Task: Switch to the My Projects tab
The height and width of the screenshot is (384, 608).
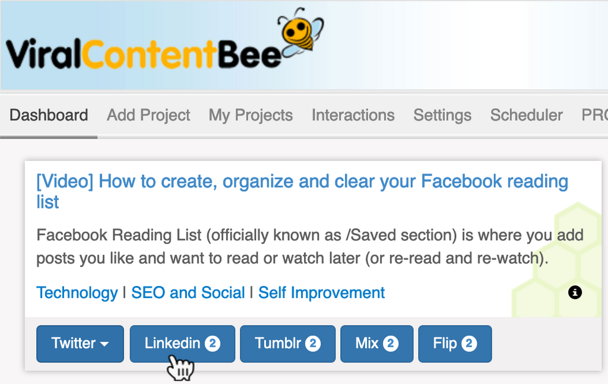Action: pyautogui.click(x=251, y=115)
